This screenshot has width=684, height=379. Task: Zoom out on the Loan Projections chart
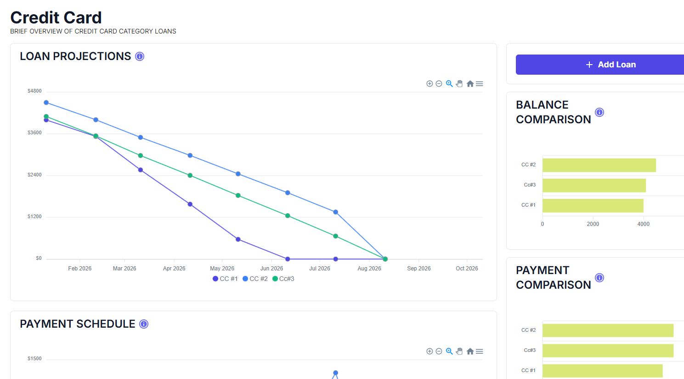coord(439,84)
